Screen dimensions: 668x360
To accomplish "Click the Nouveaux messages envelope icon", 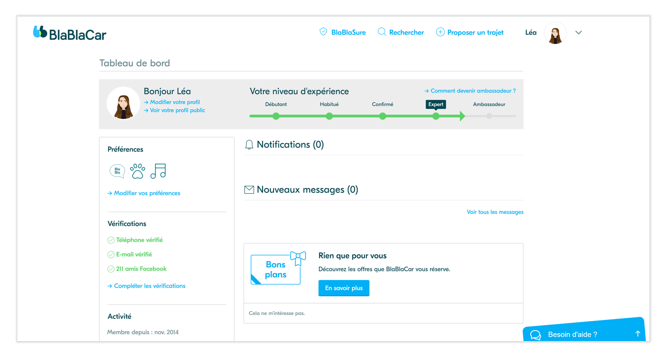I will pyautogui.click(x=249, y=190).
